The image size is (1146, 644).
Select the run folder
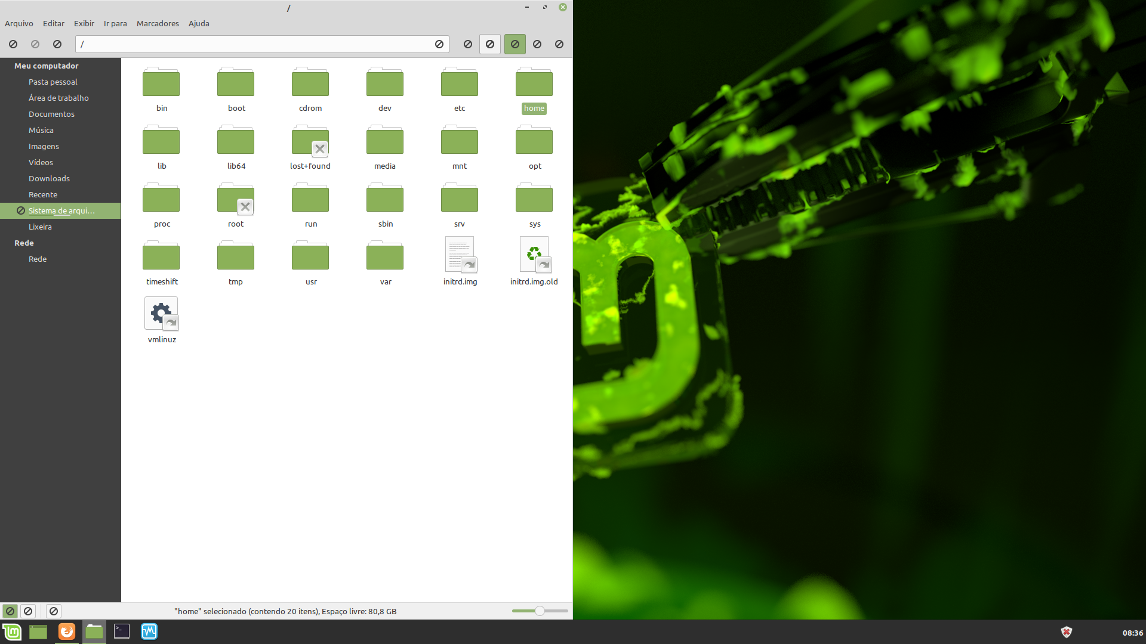pos(310,205)
